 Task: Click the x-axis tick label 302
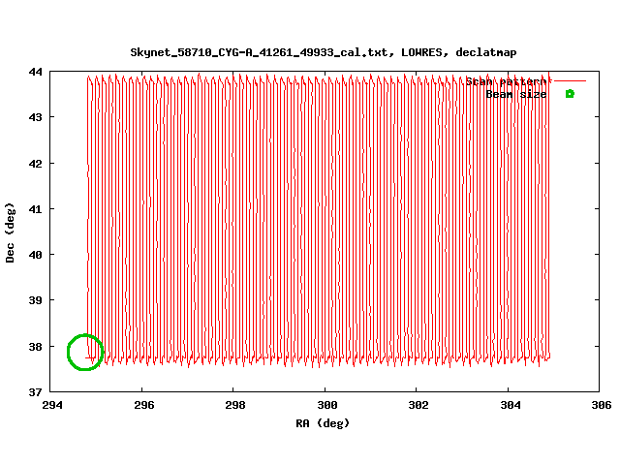(418, 405)
